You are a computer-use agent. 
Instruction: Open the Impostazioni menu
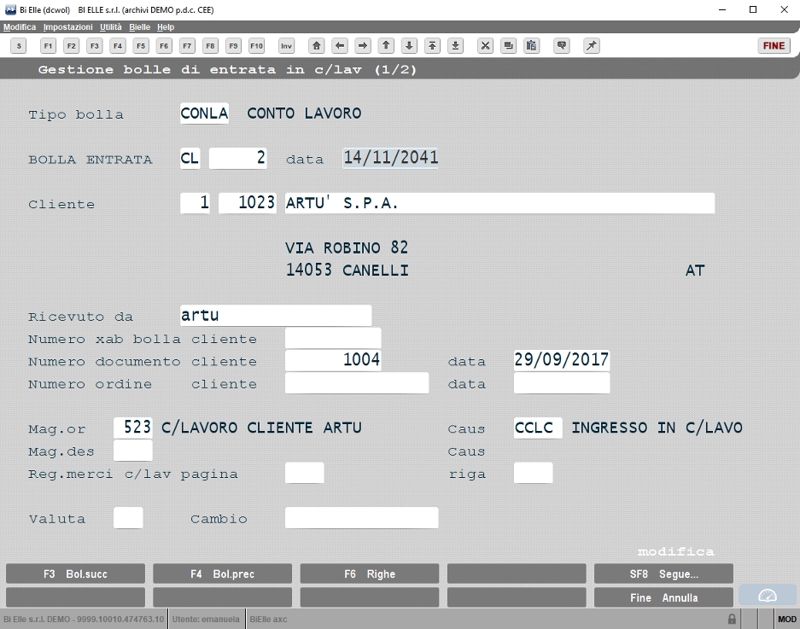67,27
